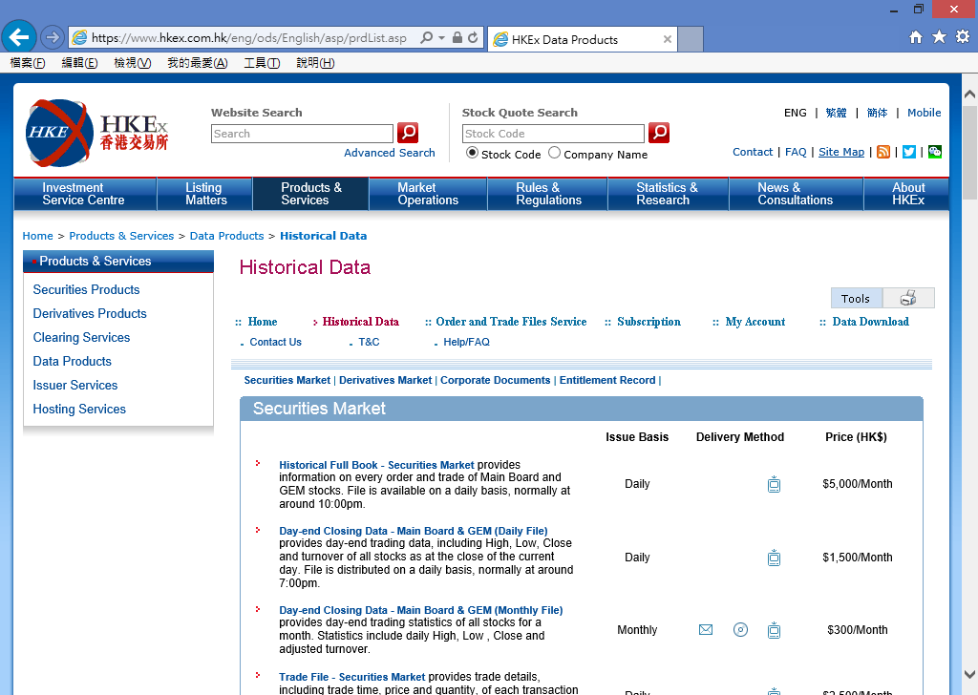Click the browser address bar URL
The image size is (978, 695).
249,38
